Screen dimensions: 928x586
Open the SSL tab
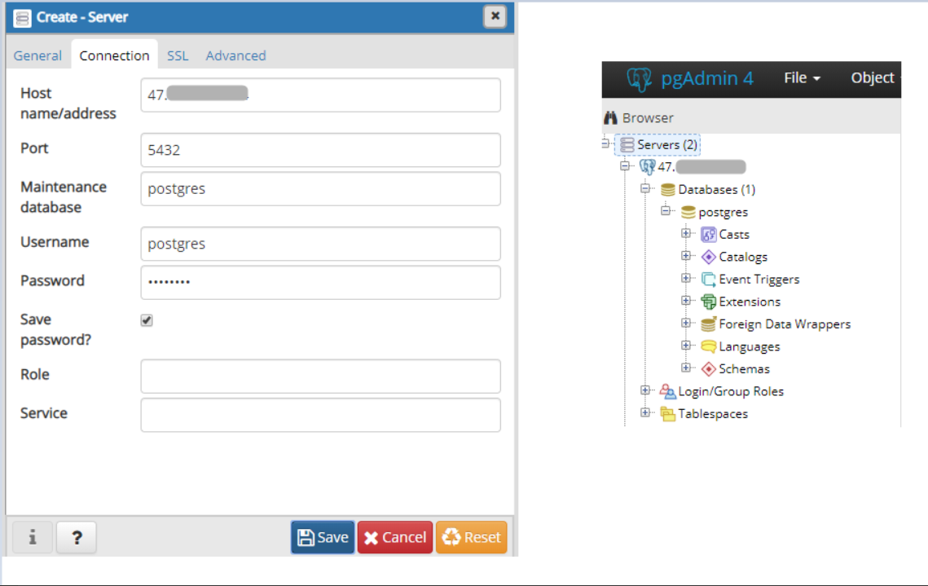178,55
